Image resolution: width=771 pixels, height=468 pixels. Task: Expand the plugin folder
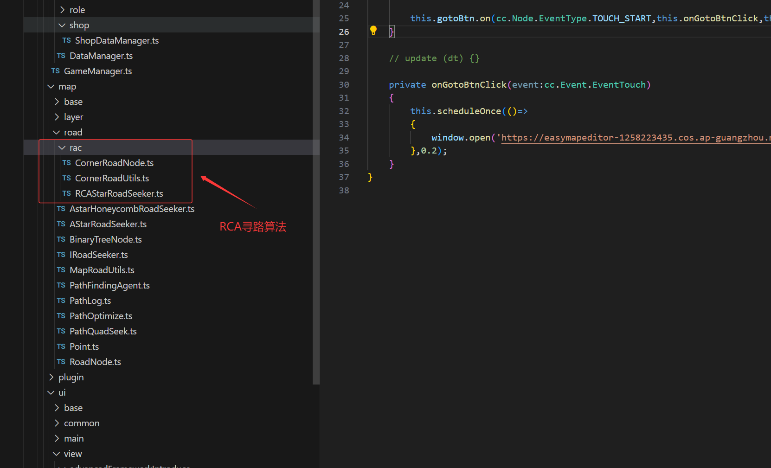pos(51,377)
